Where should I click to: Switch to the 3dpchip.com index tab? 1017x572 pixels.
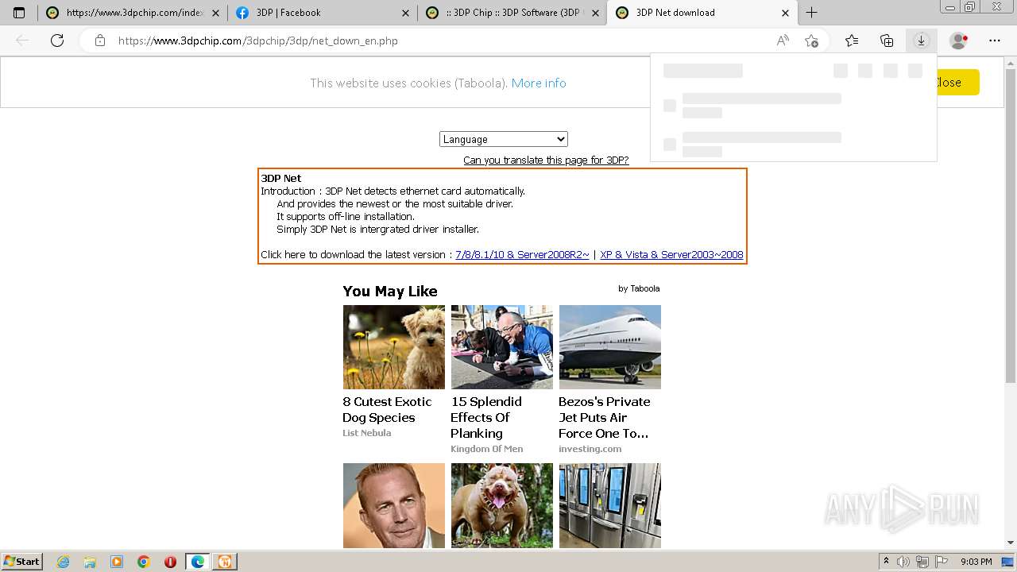point(133,13)
